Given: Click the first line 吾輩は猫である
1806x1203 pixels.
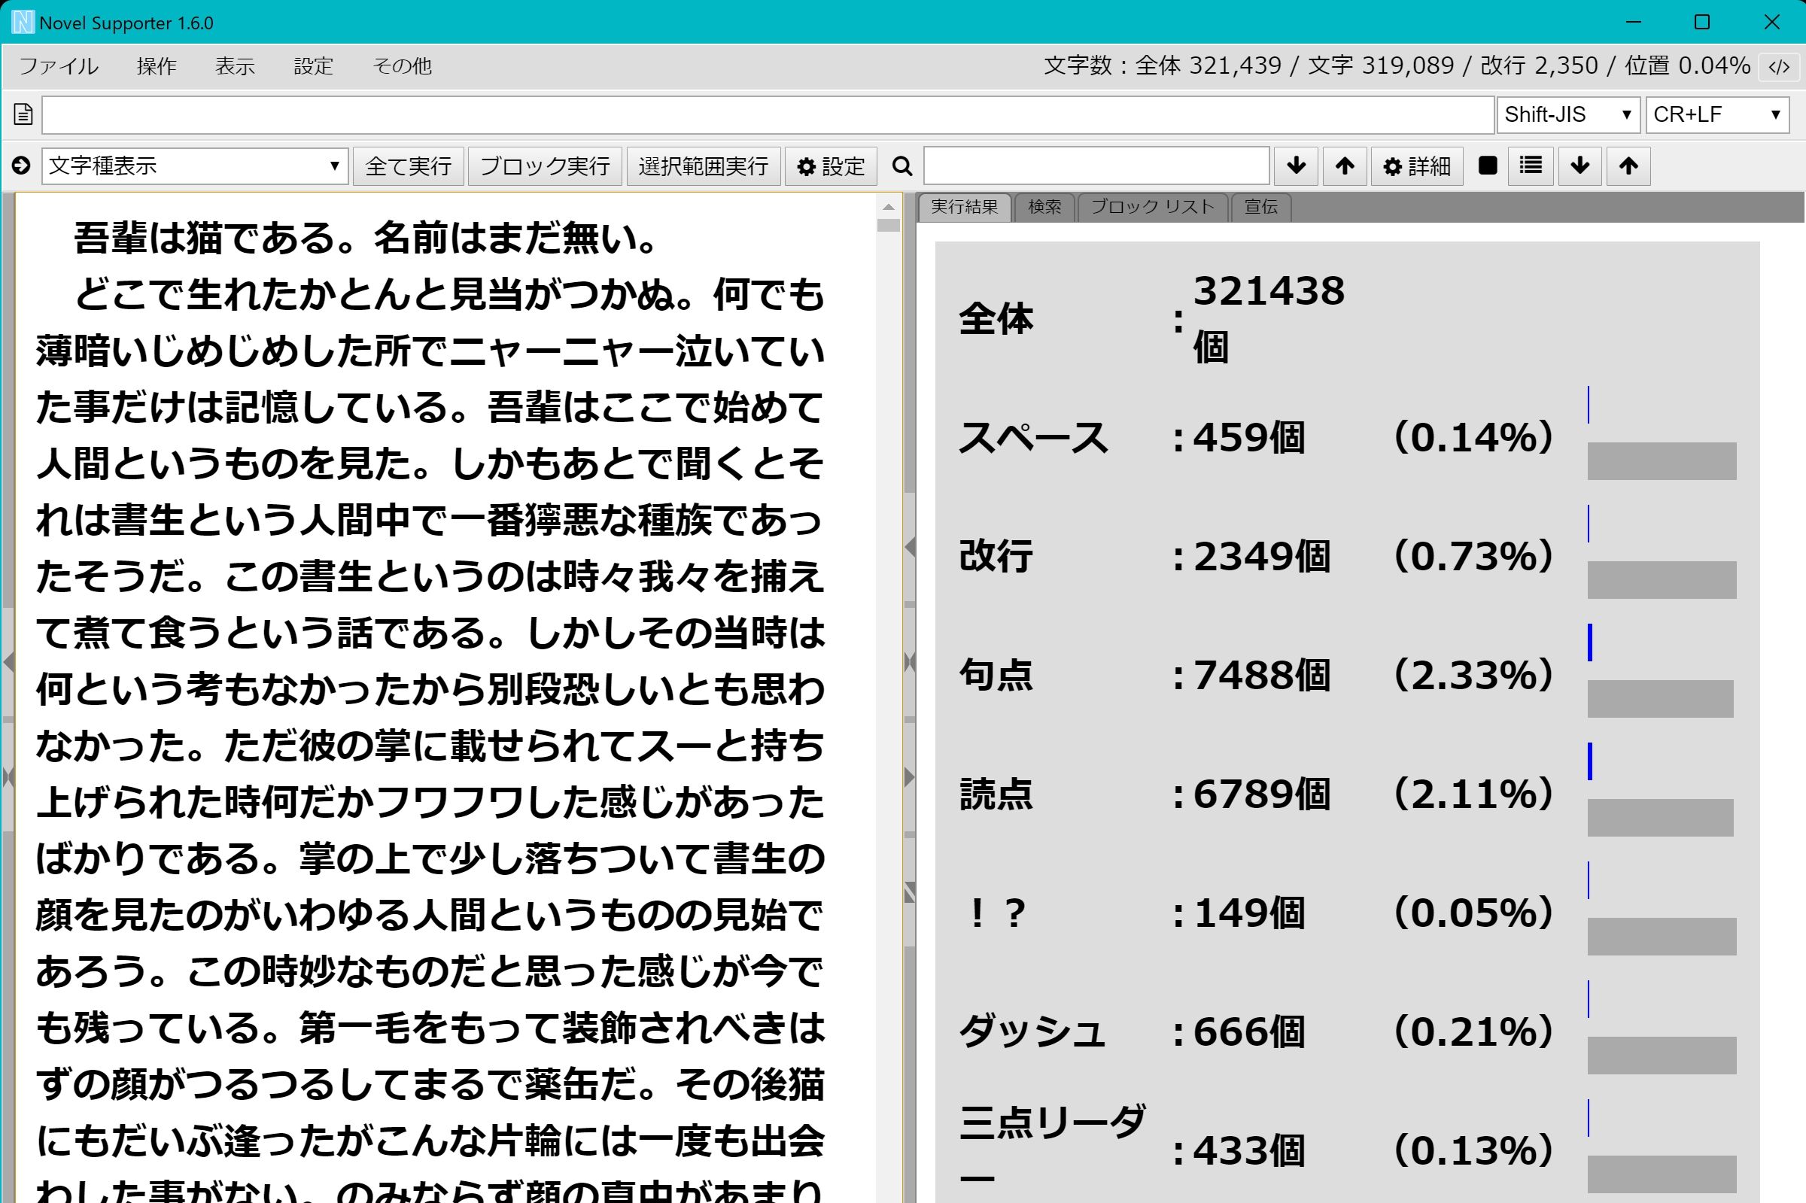Looking at the screenshot, I should click(205, 238).
